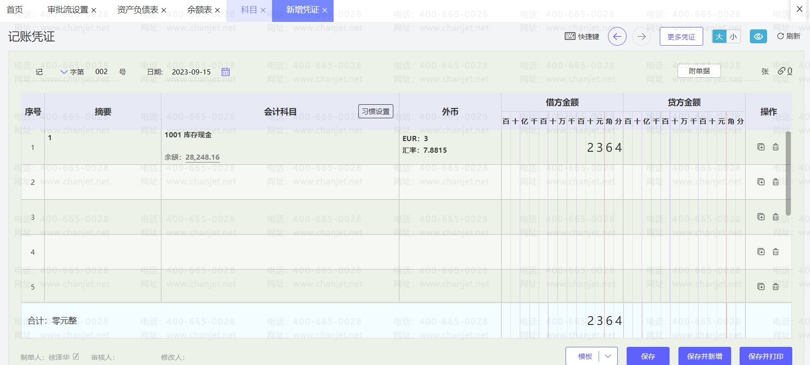Click insert-row icon in row 1
The height and width of the screenshot is (365, 810).
pos(761,147)
